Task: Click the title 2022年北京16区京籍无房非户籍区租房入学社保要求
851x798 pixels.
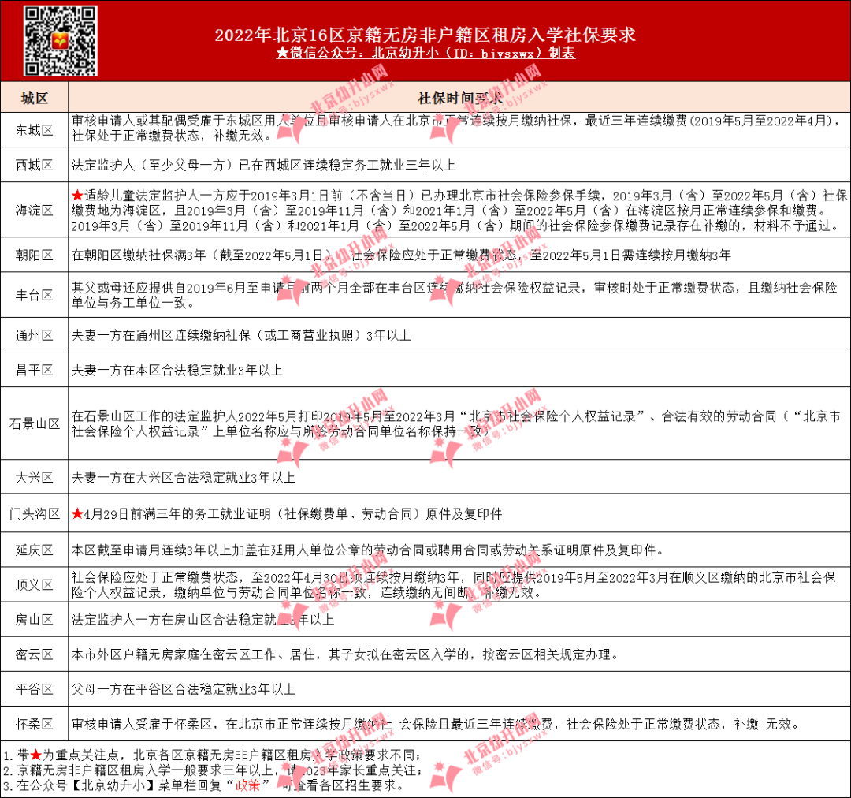Action: (425, 35)
